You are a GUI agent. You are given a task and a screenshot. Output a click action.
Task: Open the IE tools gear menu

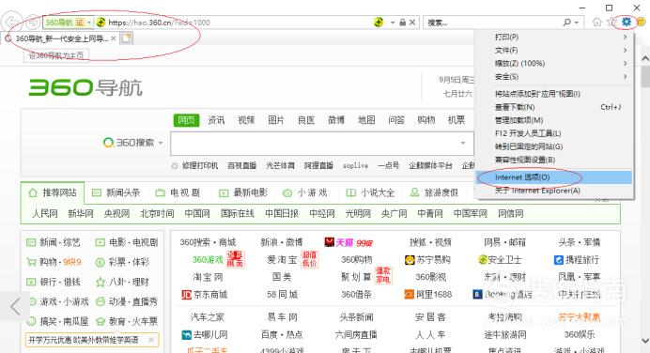pyautogui.click(x=627, y=22)
